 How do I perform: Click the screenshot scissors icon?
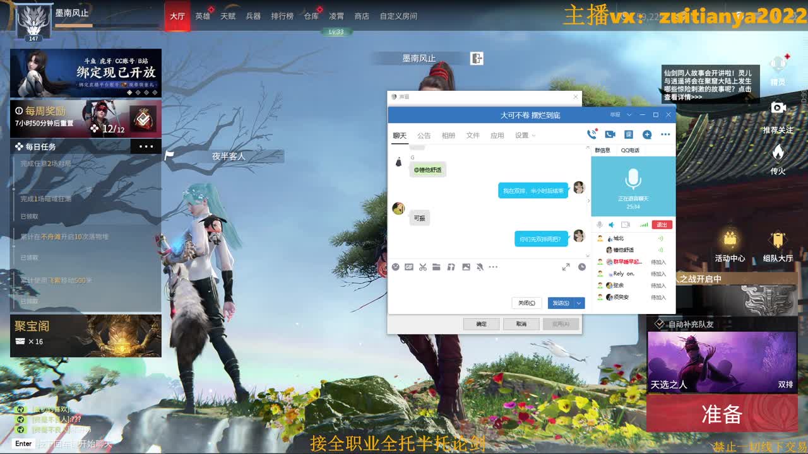click(x=423, y=267)
